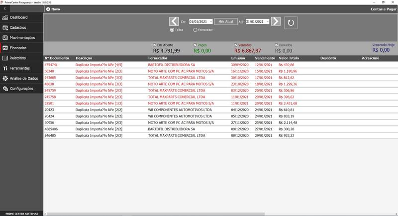Select document number 246405
This screenshot has width=398, height=216.
point(50,135)
